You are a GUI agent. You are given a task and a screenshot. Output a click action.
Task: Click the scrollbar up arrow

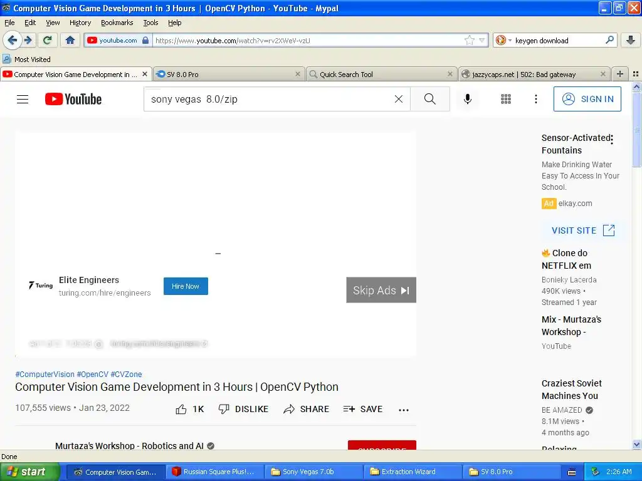coord(636,86)
